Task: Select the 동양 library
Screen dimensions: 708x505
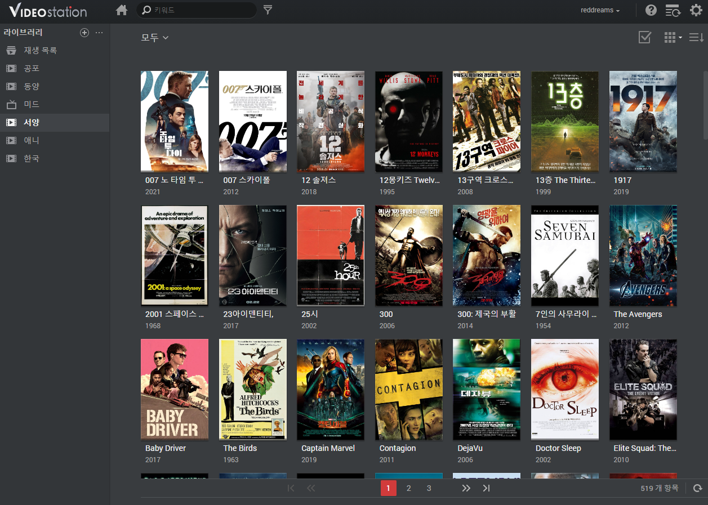Action: (x=55, y=87)
